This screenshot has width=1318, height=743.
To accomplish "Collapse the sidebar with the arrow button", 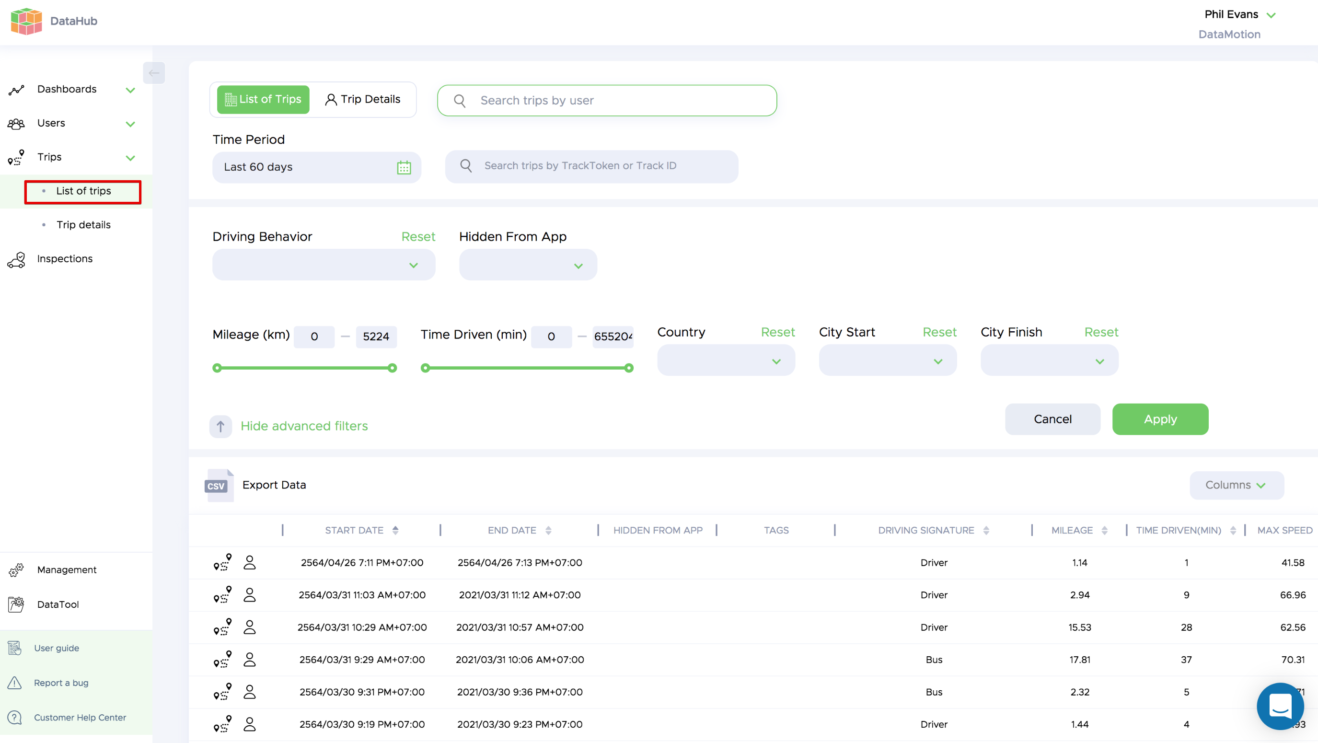I will (x=153, y=73).
